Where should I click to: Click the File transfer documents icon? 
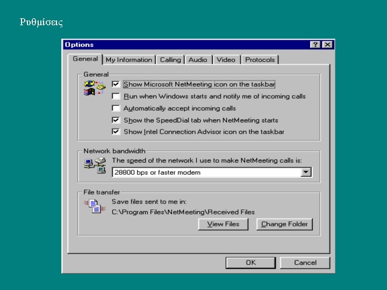pyautogui.click(x=95, y=206)
